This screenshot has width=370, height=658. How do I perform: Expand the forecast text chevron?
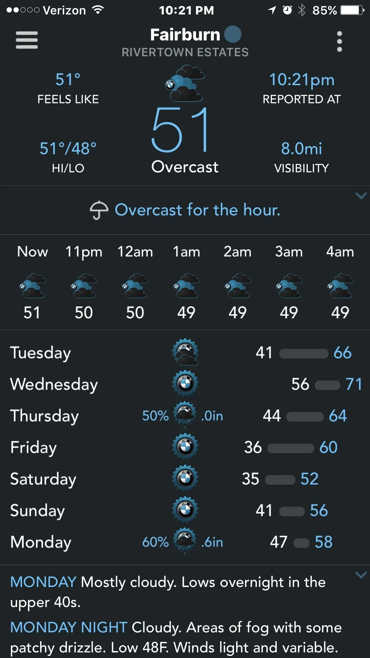click(x=361, y=575)
